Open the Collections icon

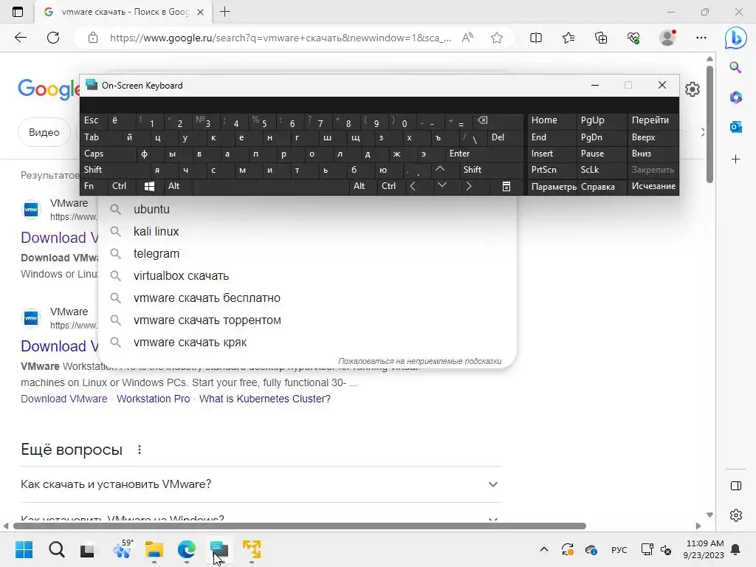tap(601, 38)
